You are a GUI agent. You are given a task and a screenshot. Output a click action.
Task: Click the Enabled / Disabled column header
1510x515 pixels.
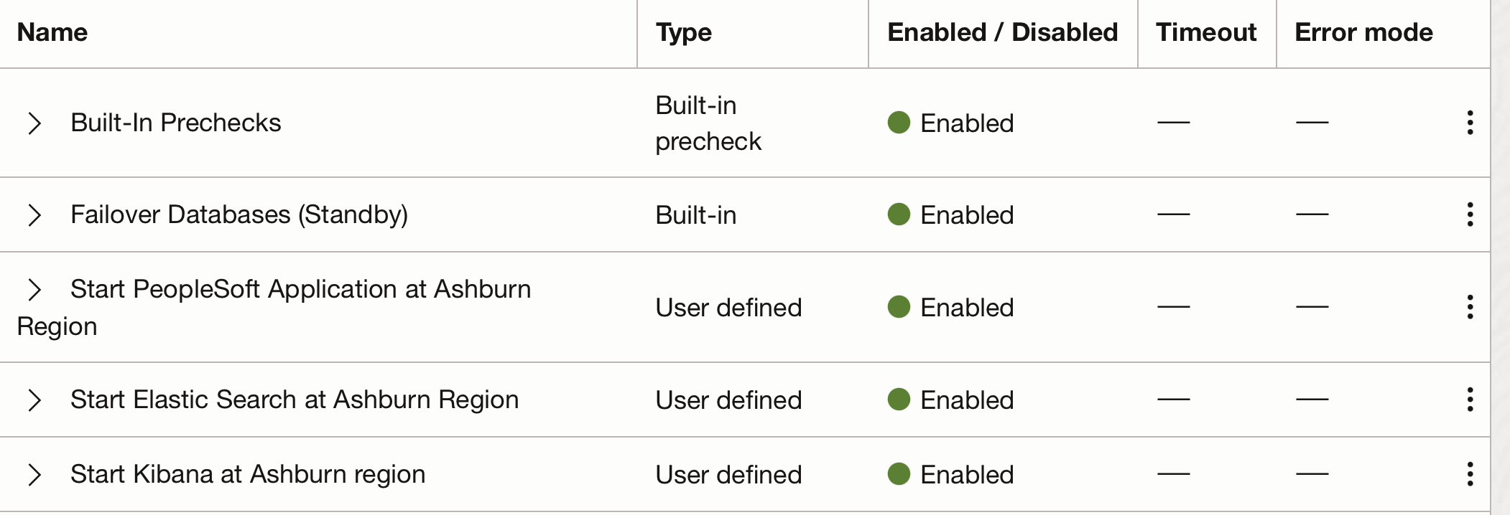coord(1002,32)
